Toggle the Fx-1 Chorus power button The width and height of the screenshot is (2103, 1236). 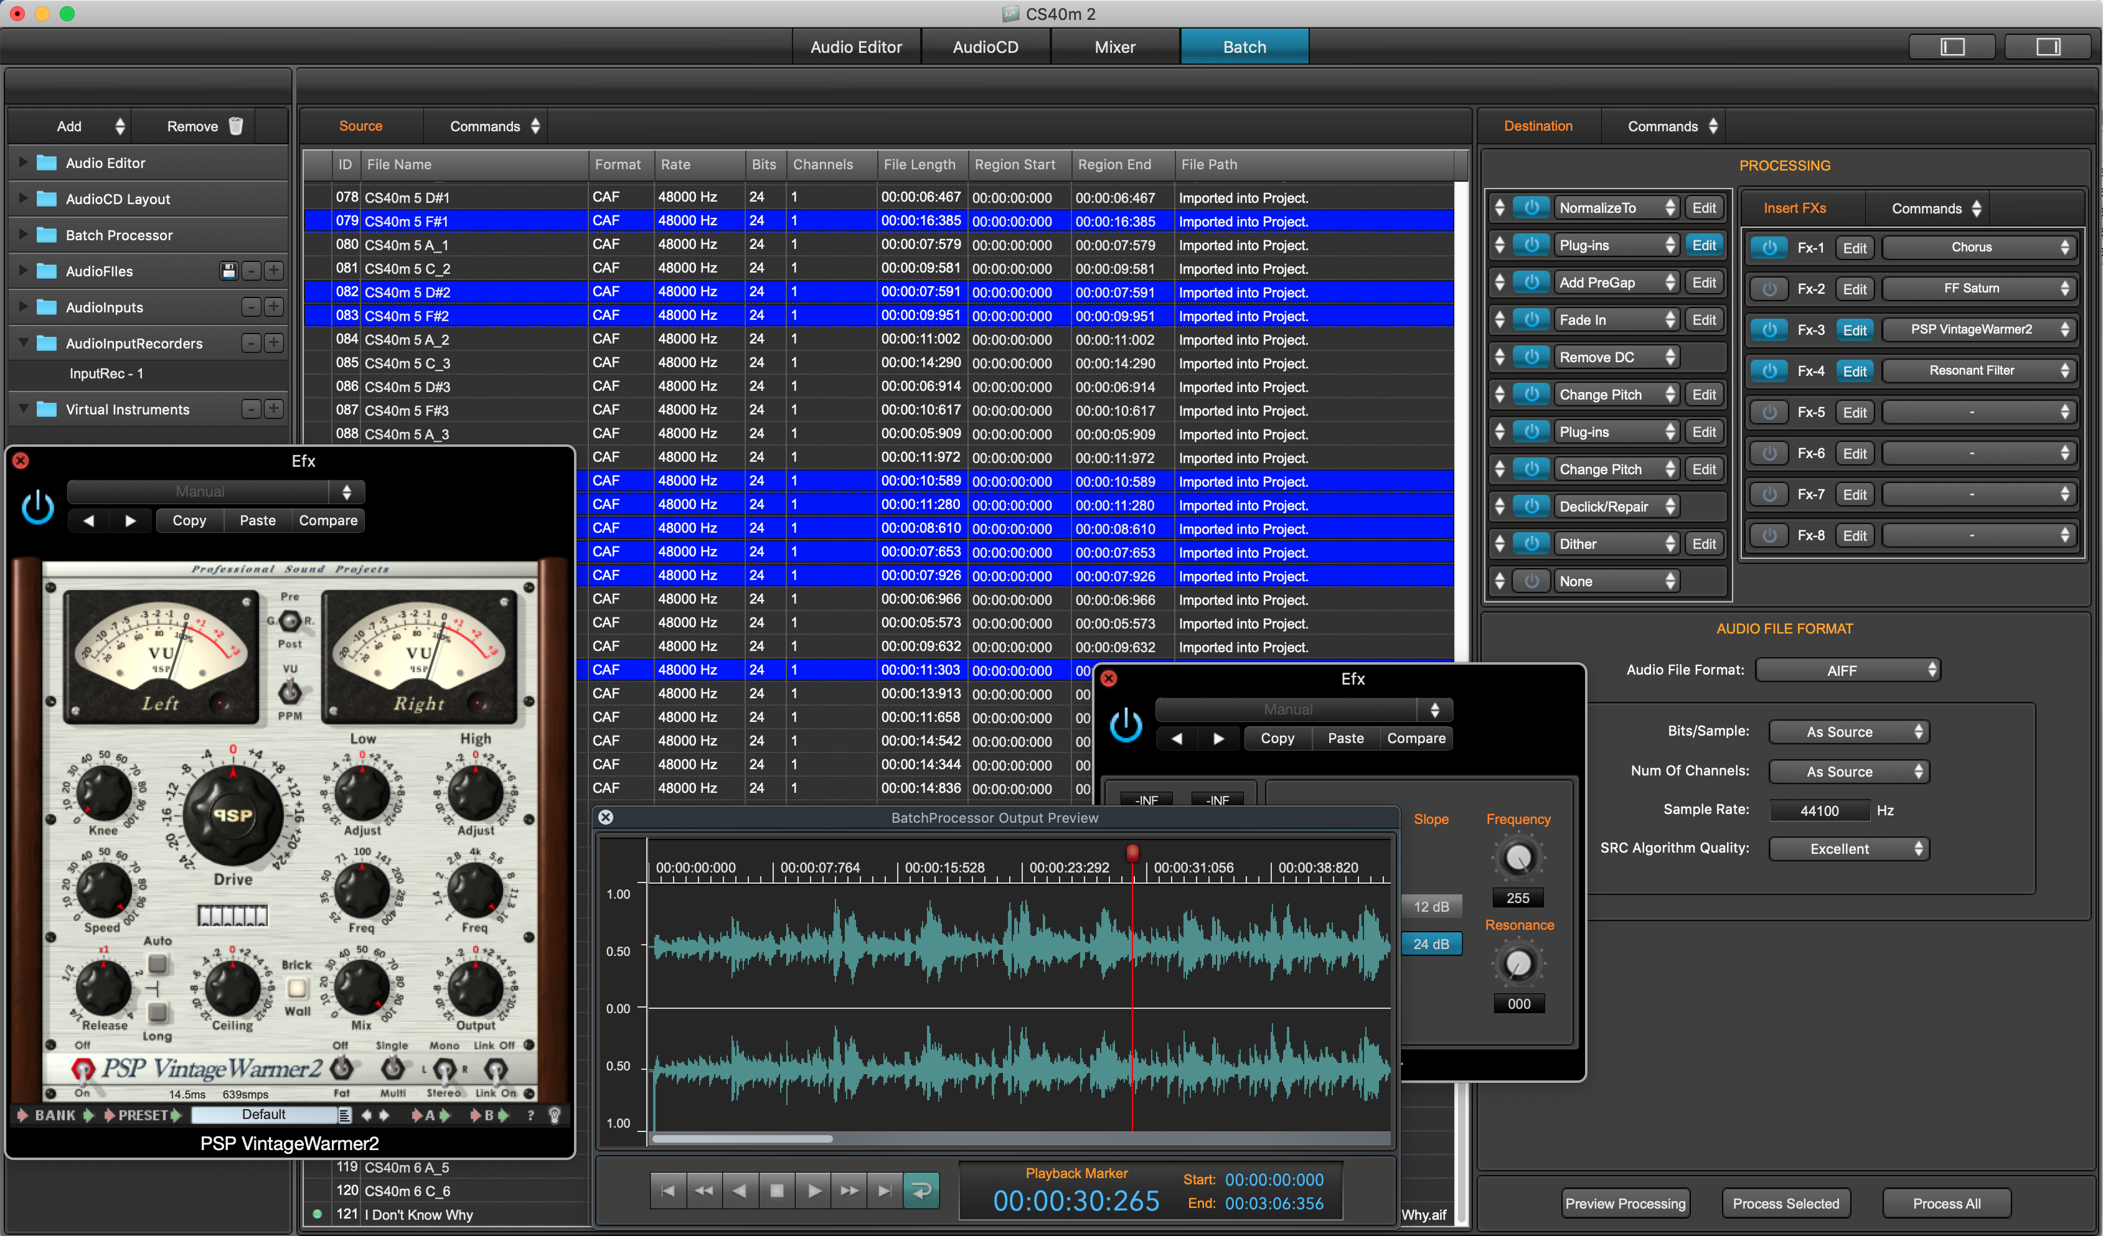[1769, 248]
